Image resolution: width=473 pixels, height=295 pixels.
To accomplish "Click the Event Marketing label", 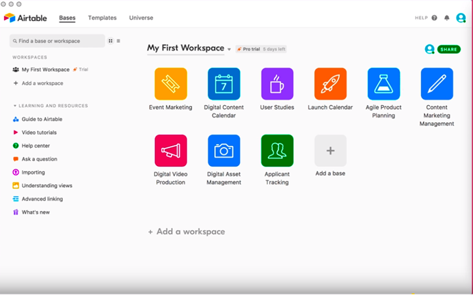I will [x=170, y=107].
